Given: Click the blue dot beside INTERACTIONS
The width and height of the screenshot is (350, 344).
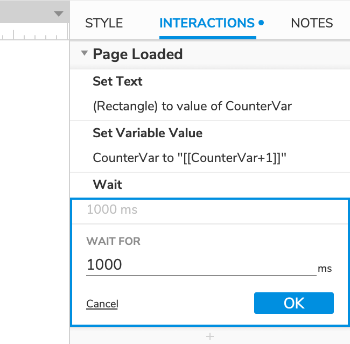Looking at the screenshot, I should click(261, 23).
